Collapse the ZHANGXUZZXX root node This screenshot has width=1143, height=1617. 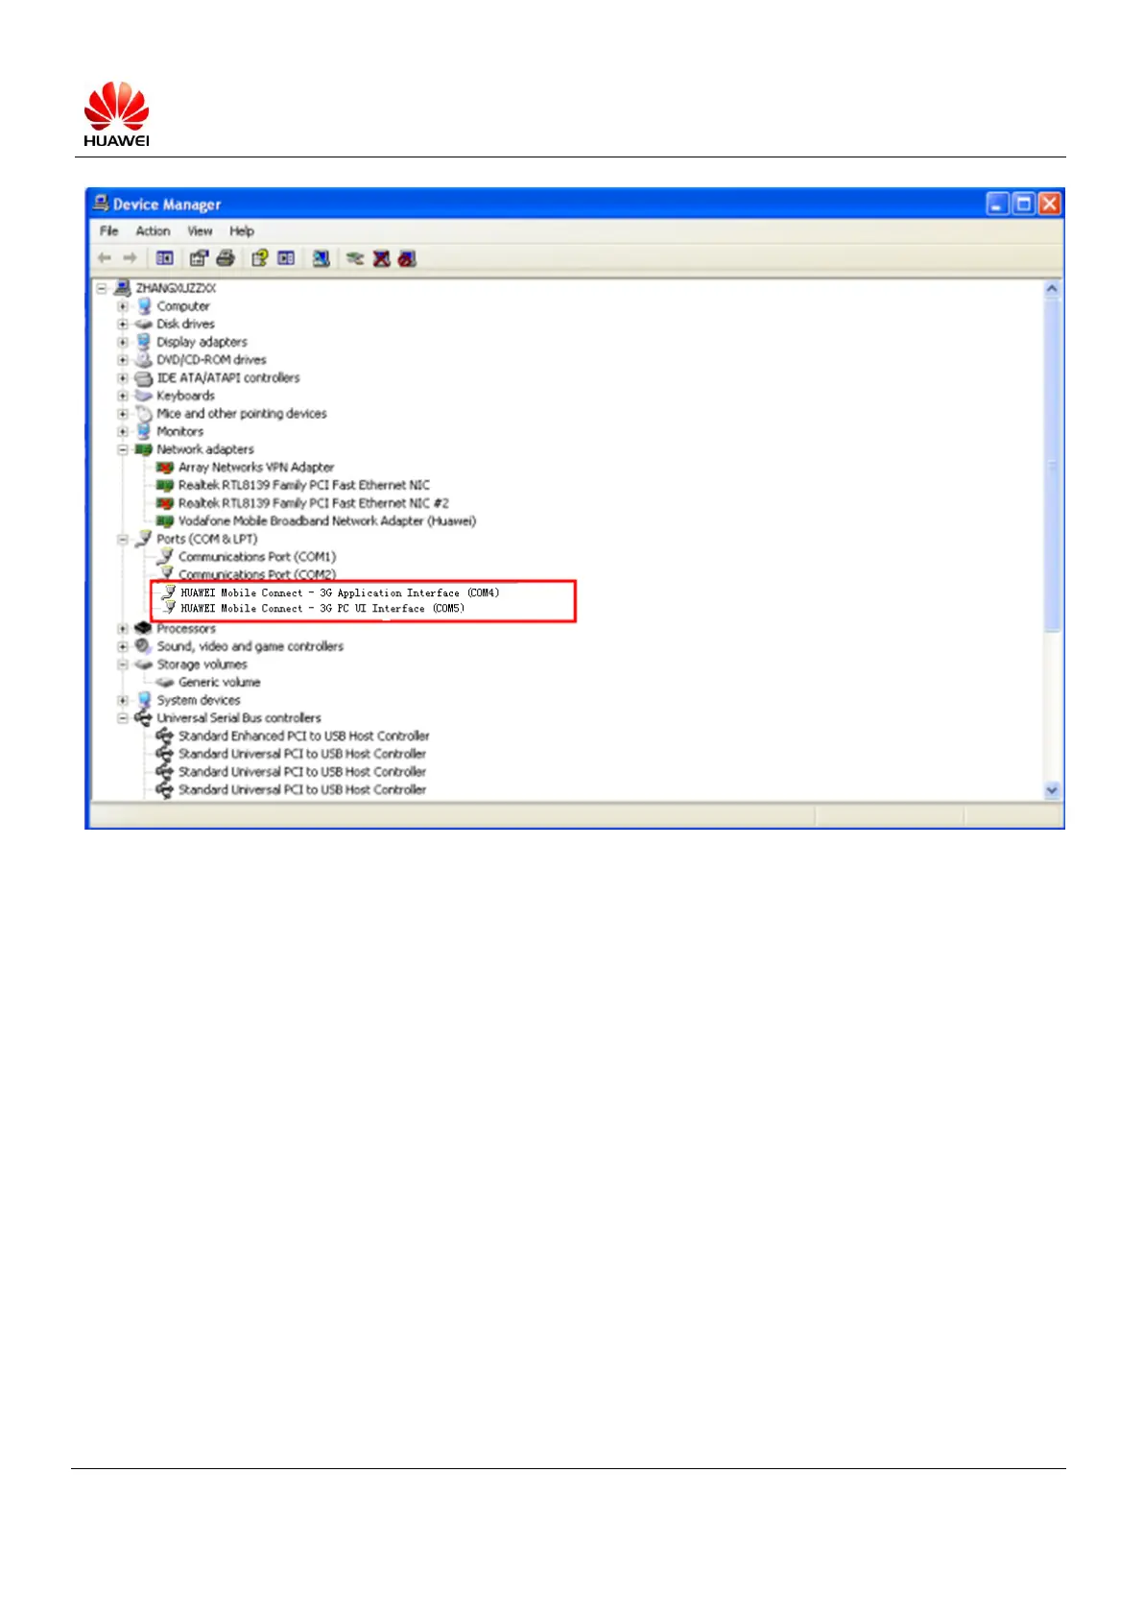[102, 288]
